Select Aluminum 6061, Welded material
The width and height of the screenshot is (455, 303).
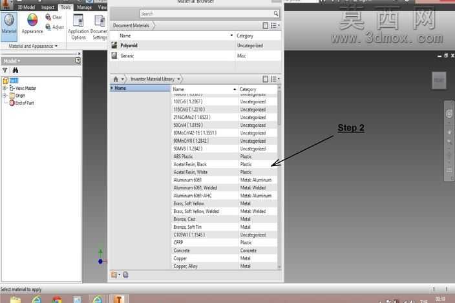click(224, 188)
